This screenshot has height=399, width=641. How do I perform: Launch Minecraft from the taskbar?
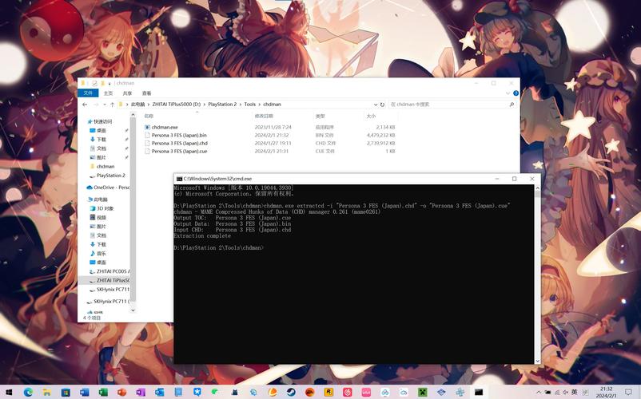coord(422,392)
